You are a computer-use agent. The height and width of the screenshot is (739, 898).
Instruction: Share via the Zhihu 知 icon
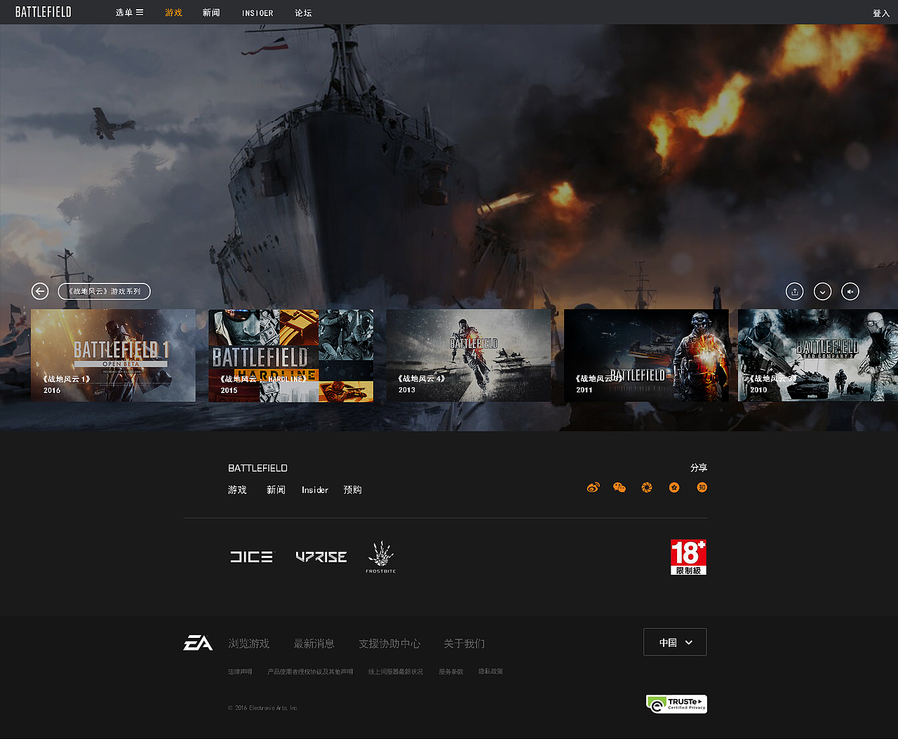click(x=702, y=487)
